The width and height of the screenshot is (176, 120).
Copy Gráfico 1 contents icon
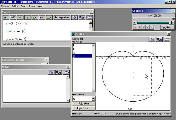click(x=152, y=40)
